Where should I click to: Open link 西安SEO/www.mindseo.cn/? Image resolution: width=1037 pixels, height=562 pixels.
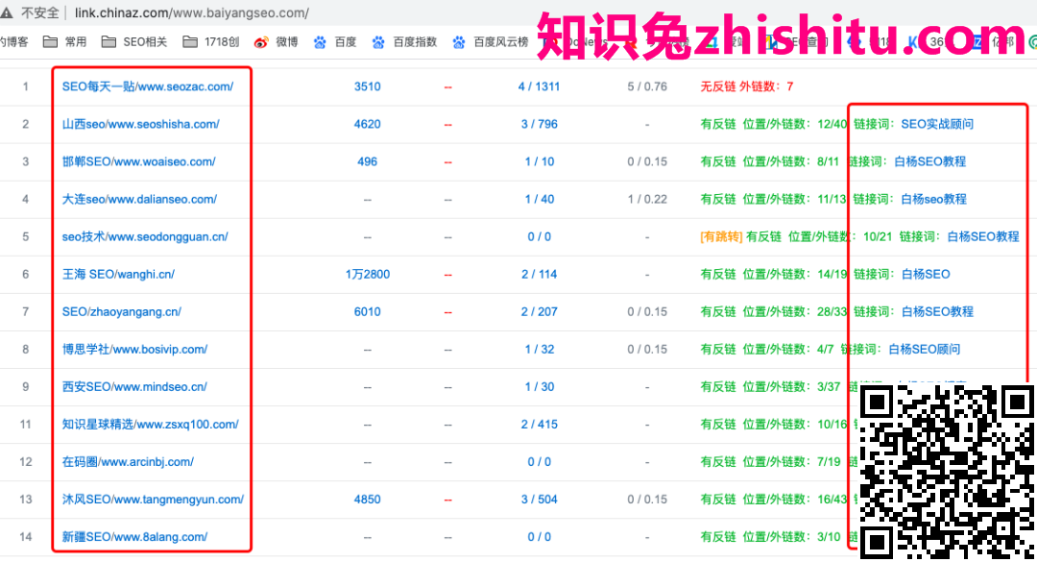[134, 386]
